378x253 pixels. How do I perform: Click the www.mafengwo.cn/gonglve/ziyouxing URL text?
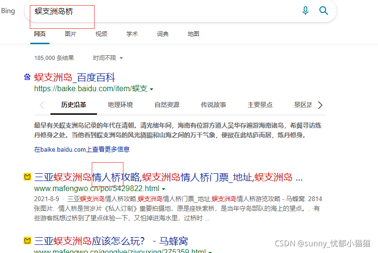[x=120, y=251]
